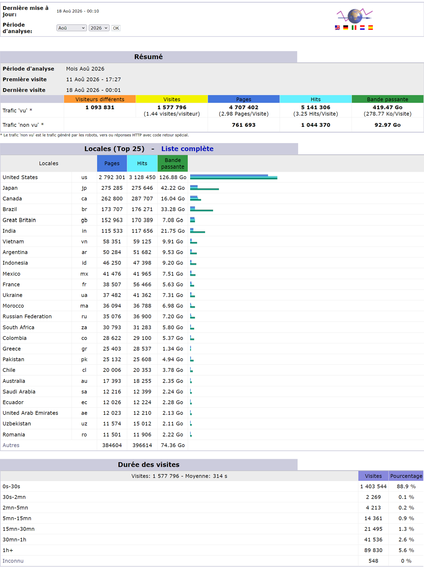This screenshot has height=570, width=424.
Task: Select the Japan country name
Action: point(10,188)
